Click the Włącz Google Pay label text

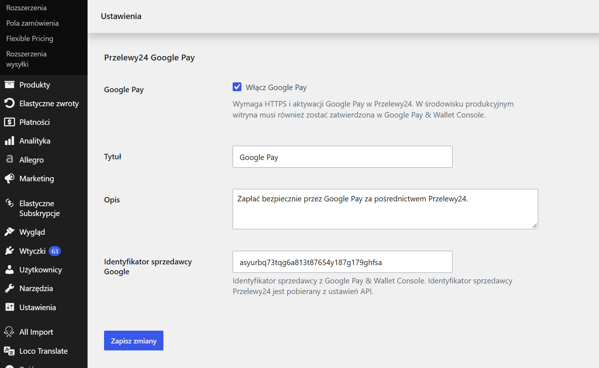pos(276,87)
